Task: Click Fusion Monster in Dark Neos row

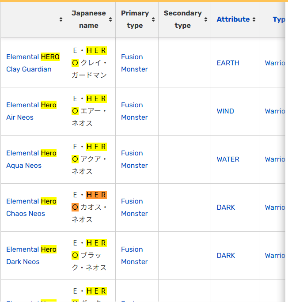Action: pos(134,256)
